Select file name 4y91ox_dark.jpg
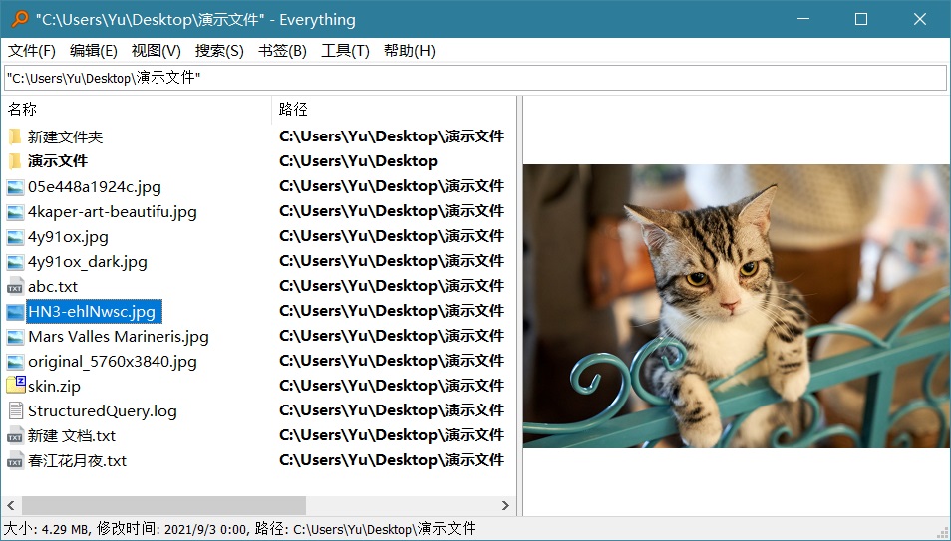The height and width of the screenshot is (541, 951). point(88,262)
